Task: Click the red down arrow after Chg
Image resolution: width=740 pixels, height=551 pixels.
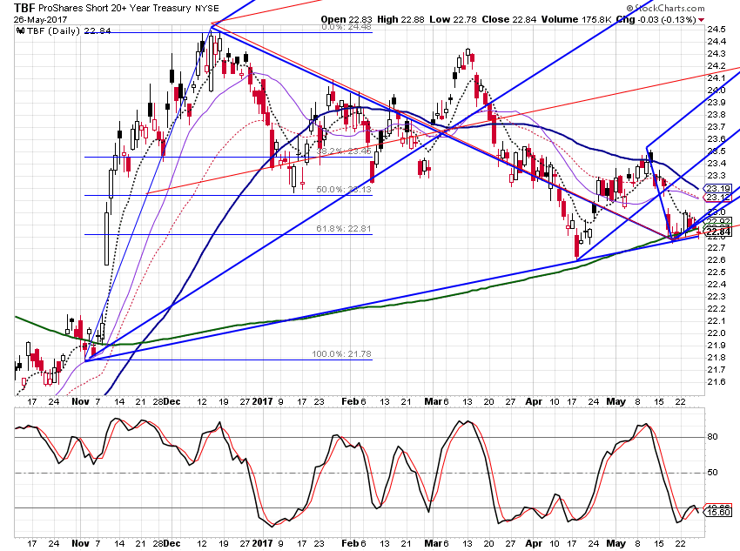Action: pos(702,20)
